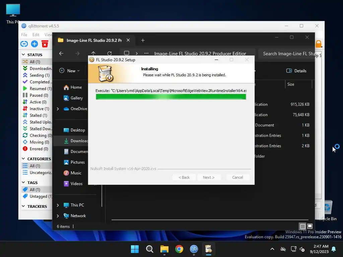The image size is (343, 257).
Task: Select Paused (0) filter in qBittorrent
Action: tap(37, 95)
